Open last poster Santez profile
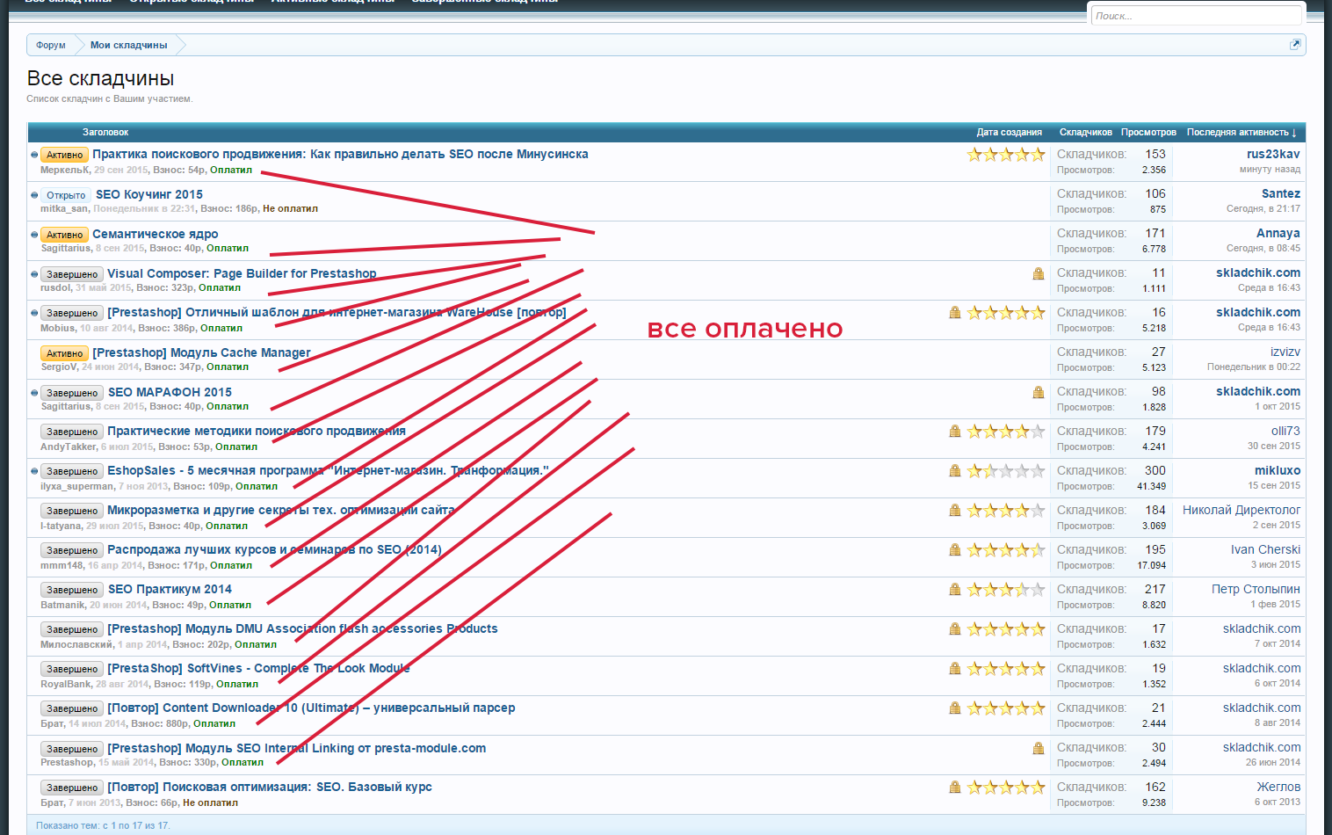The height and width of the screenshot is (835, 1332). click(x=1281, y=193)
